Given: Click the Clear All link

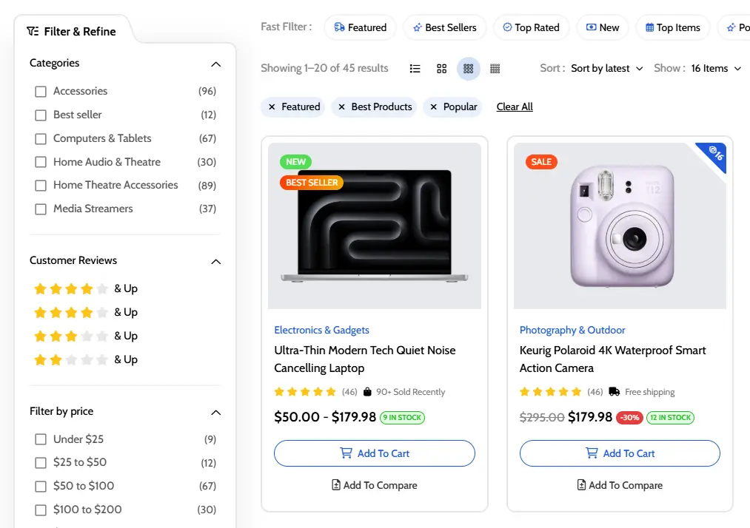Looking at the screenshot, I should coord(515,107).
